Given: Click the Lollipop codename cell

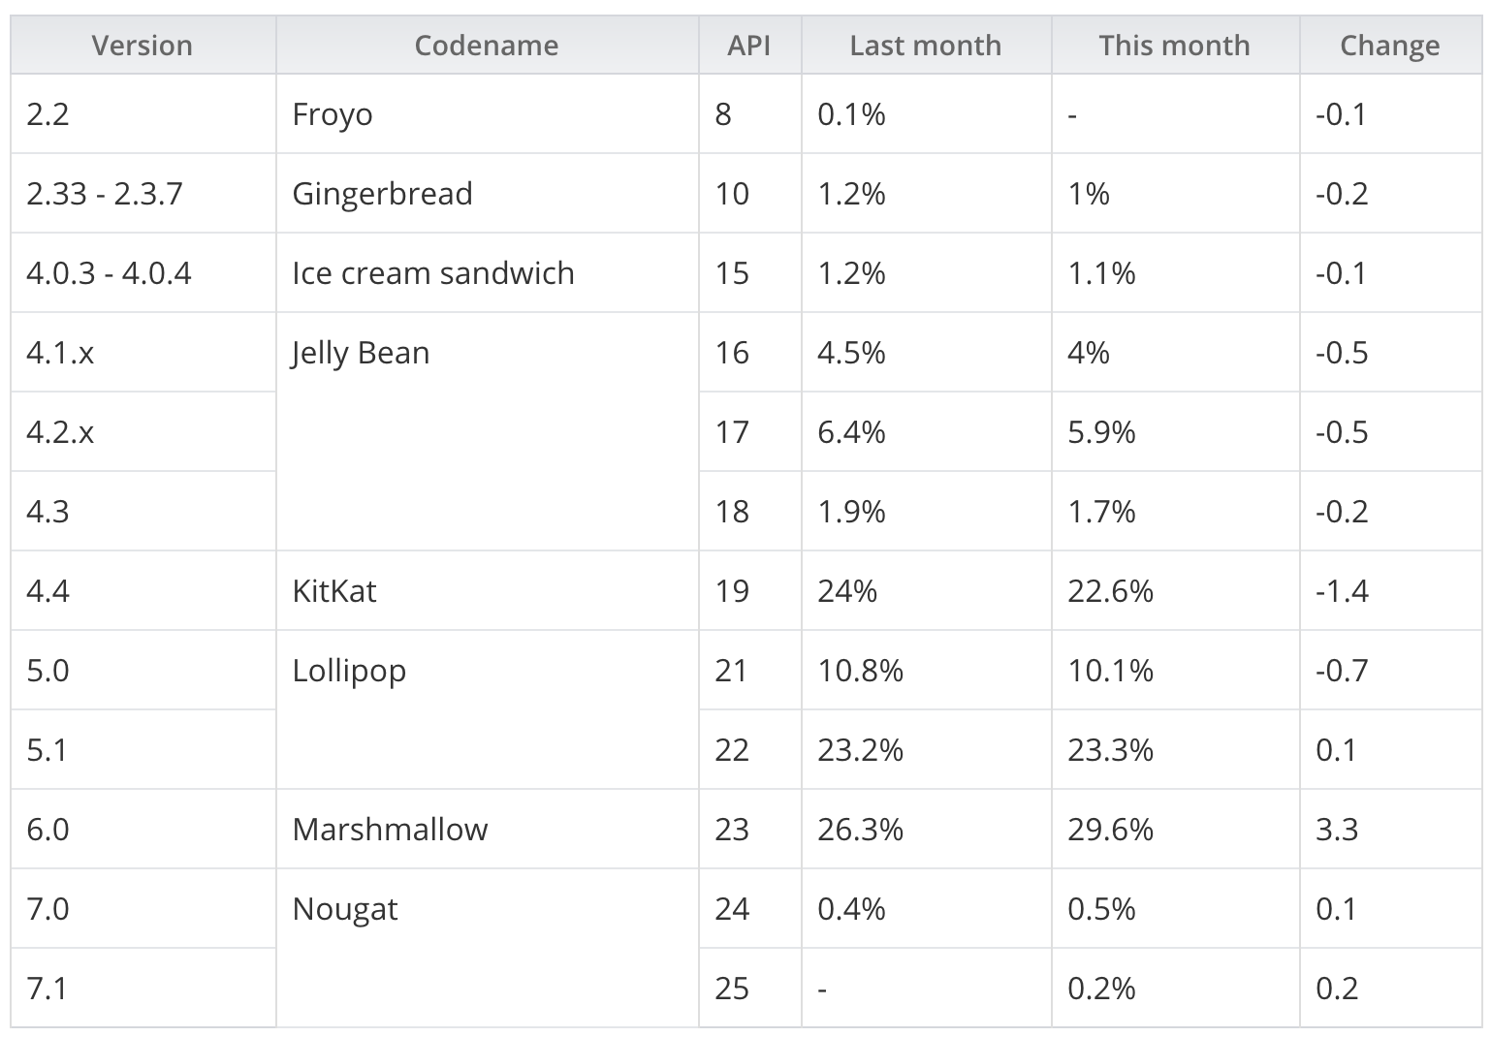Looking at the screenshot, I should [x=349, y=671].
